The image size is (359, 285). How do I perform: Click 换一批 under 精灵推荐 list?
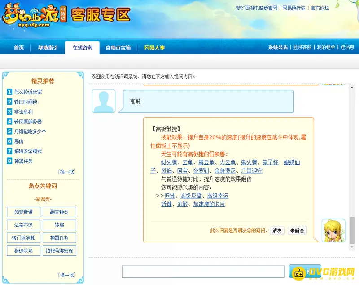pos(67,172)
